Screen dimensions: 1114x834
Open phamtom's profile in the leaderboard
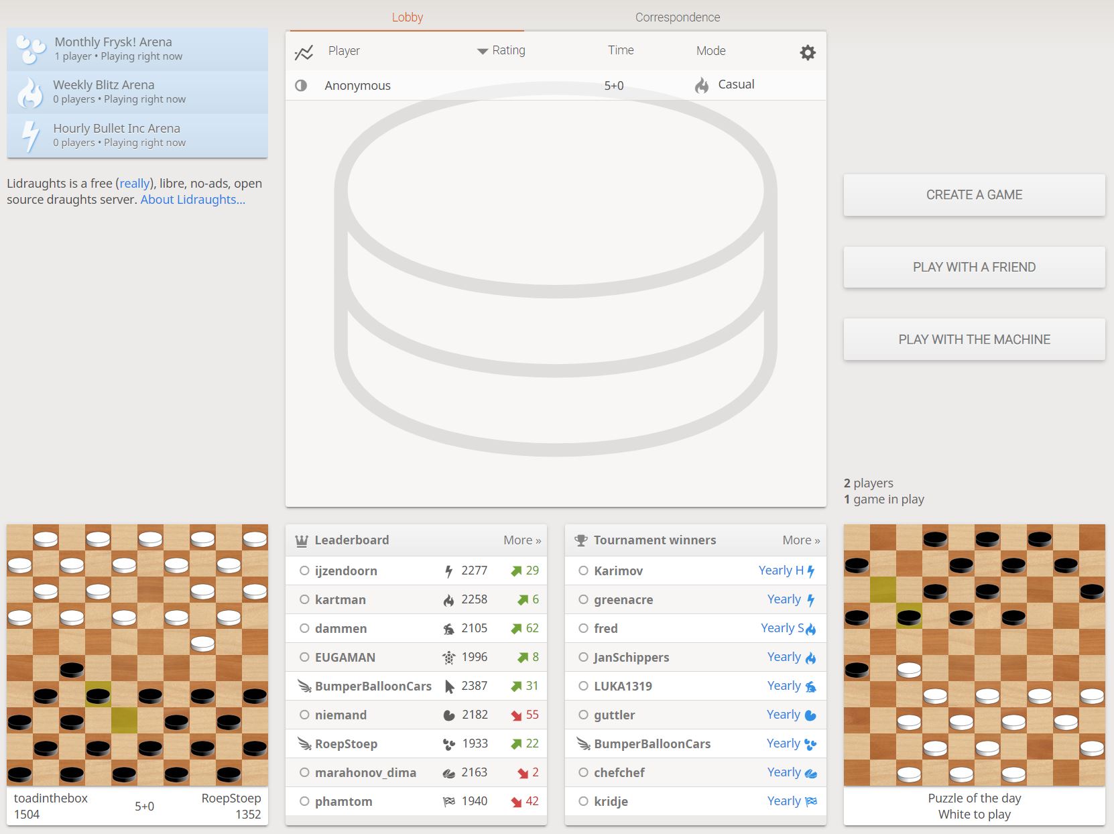click(344, 802)
